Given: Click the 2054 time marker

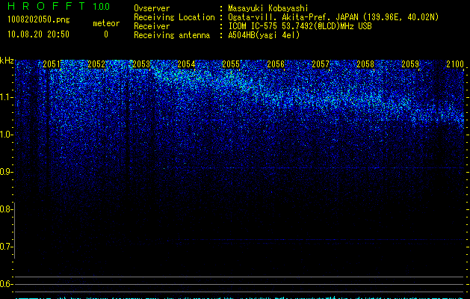Looking at the screenshot, I should pyautogui.click(x=186, y=64).
